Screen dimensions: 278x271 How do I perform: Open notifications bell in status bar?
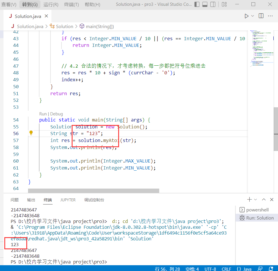[x=271, y=269]
